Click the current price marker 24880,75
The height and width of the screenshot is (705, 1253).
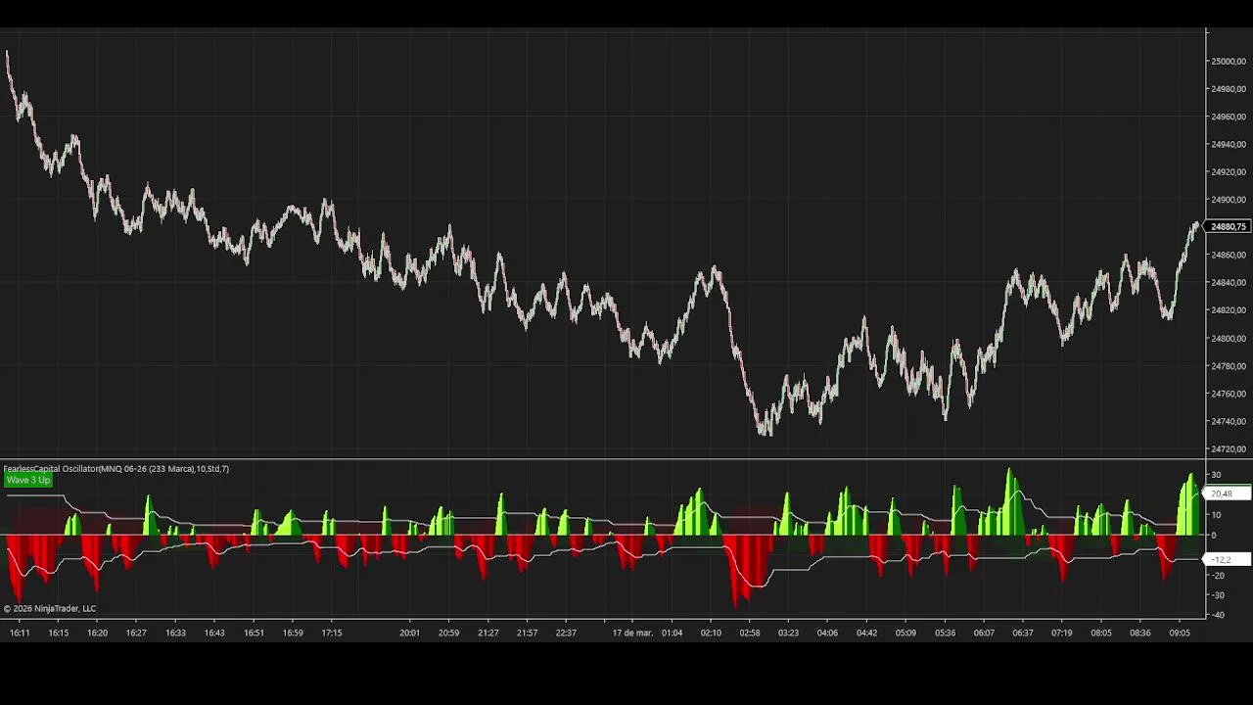click(1229, 227)
